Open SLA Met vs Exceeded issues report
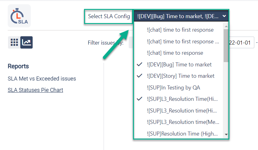Image resolution: width=258 pixels, height=150 pixels. (x=42, y=79)
